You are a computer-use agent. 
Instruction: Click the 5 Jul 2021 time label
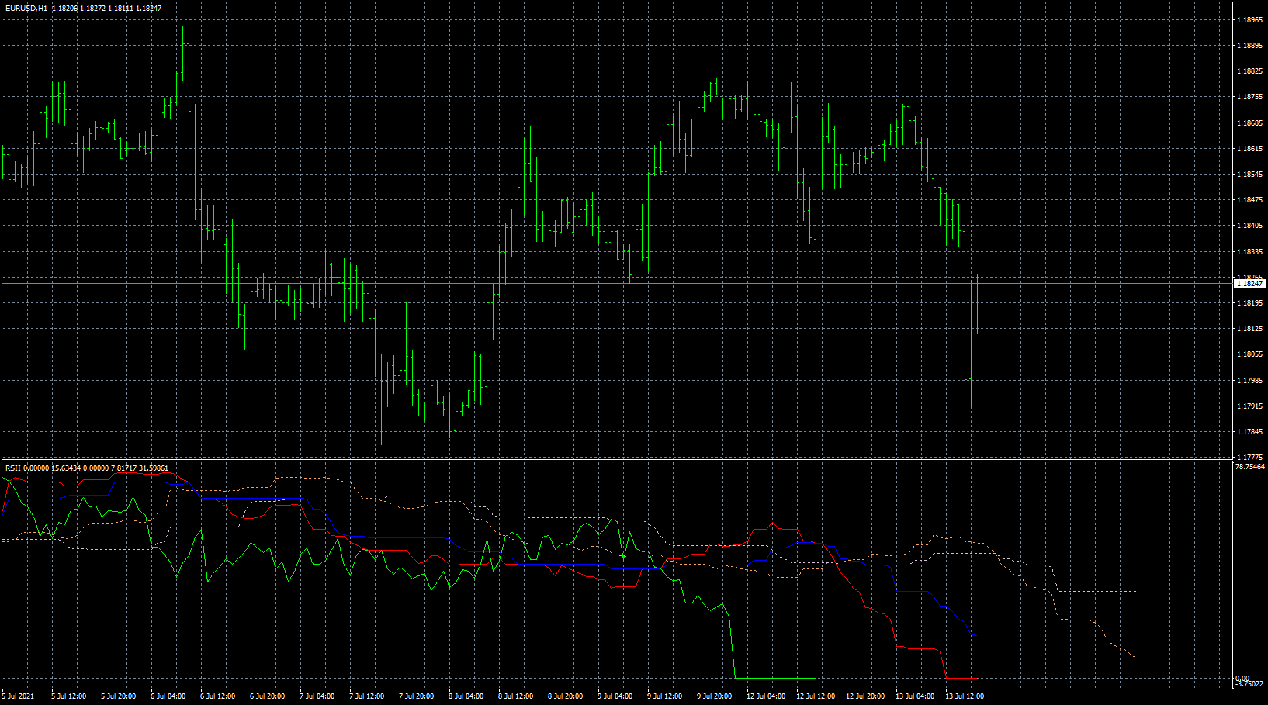[x=19, y=696]
